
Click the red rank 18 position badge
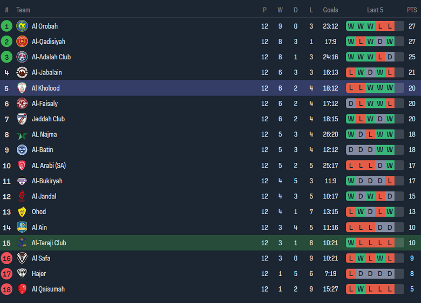(x=6, y=290)
